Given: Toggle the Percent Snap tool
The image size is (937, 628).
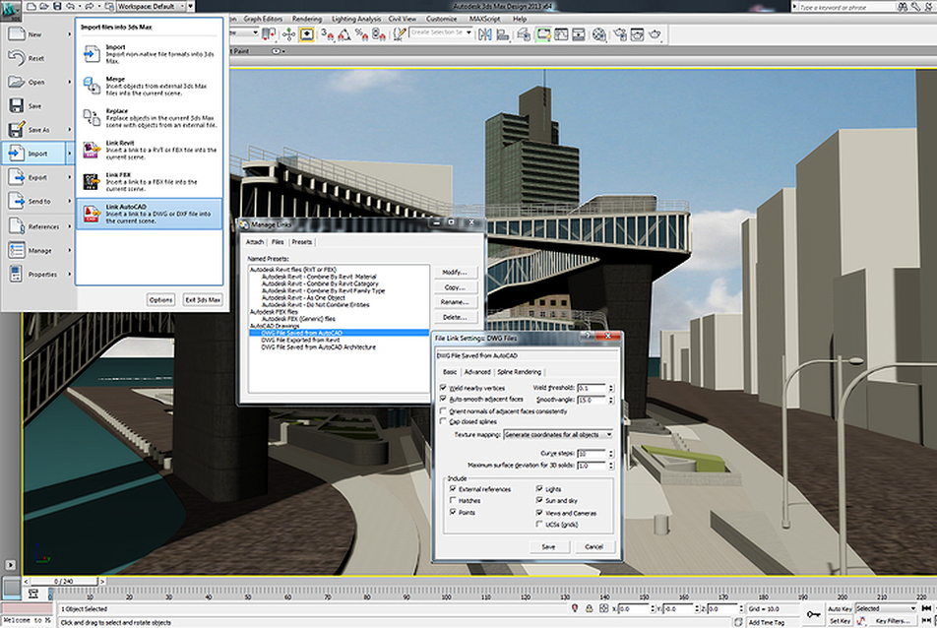Looking at the screenshot, I should coord(361,34).
